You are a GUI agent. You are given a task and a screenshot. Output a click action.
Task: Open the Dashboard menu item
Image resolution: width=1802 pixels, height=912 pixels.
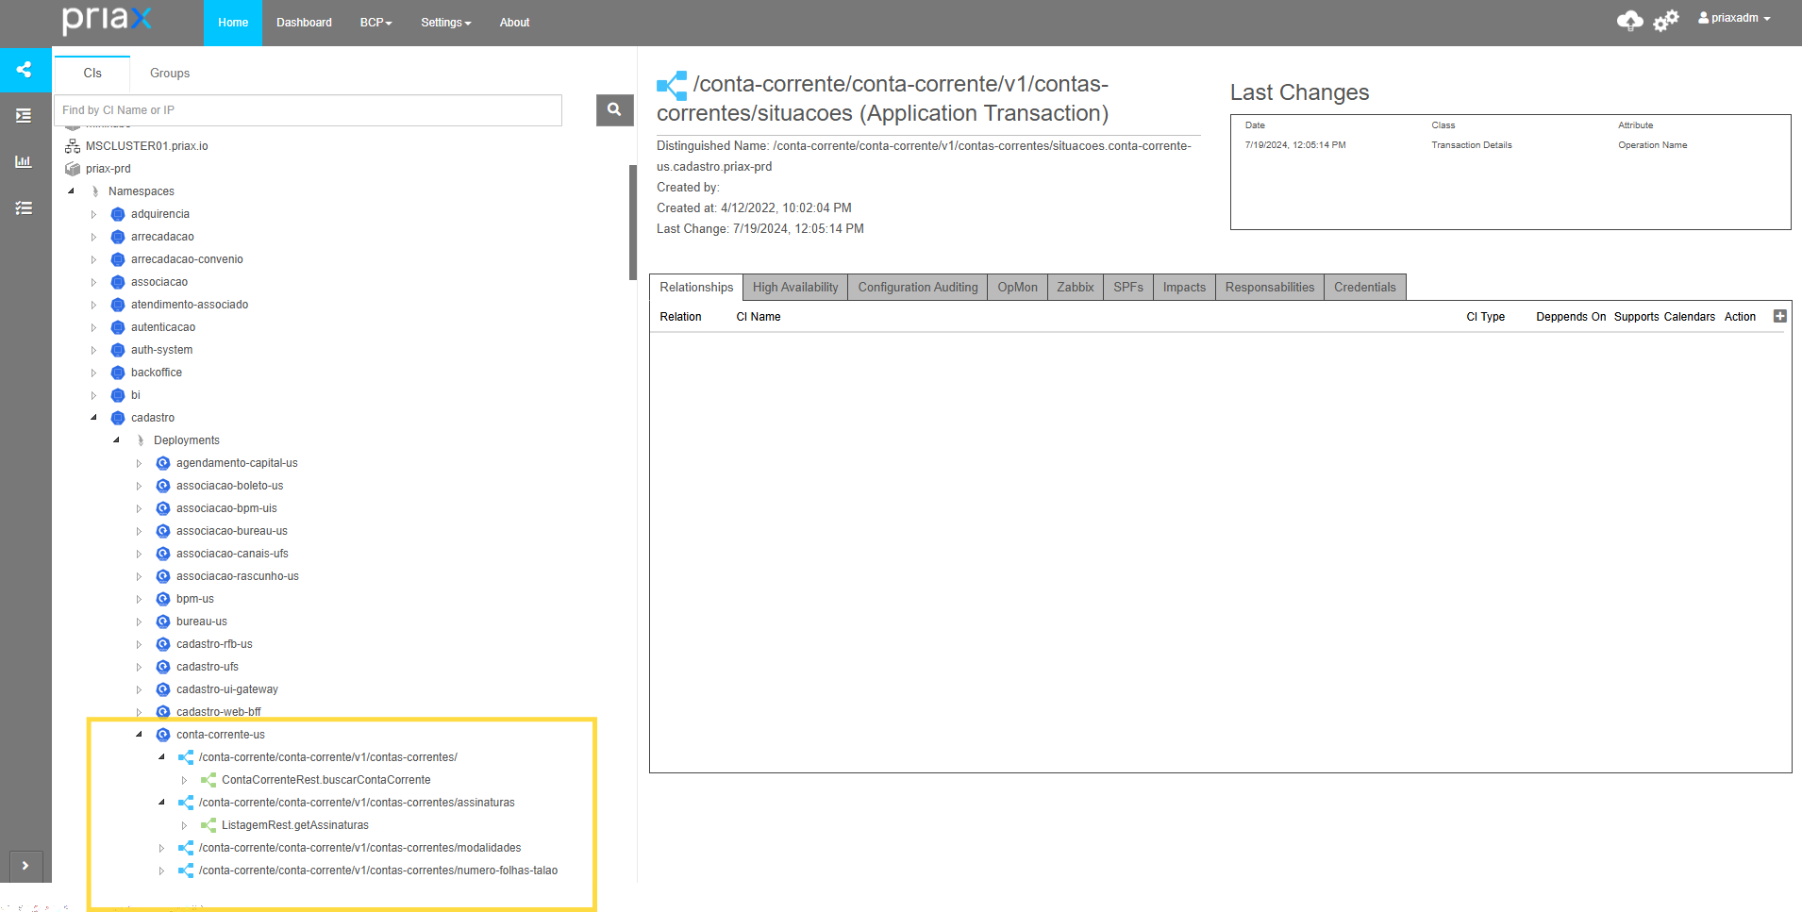tap(304, 23)
